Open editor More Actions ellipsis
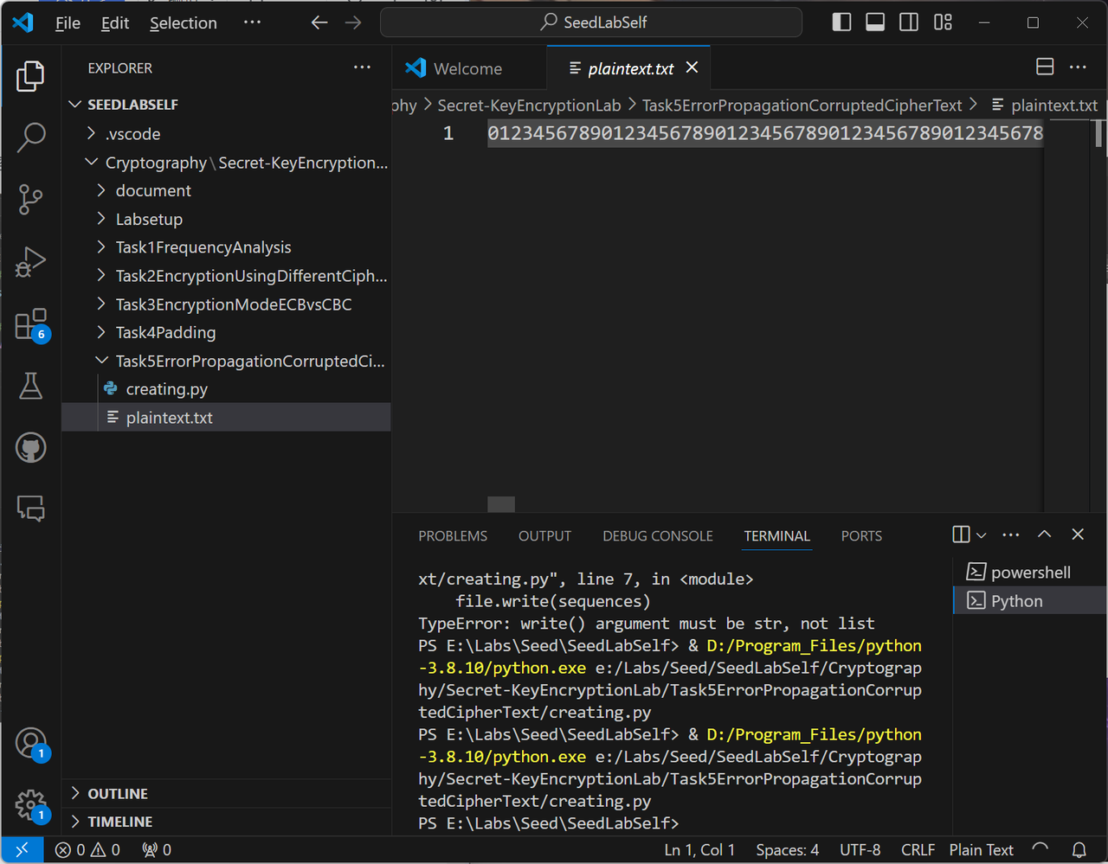 click(1078, 67)
